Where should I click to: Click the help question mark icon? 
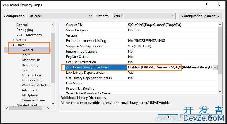point(206,5)
